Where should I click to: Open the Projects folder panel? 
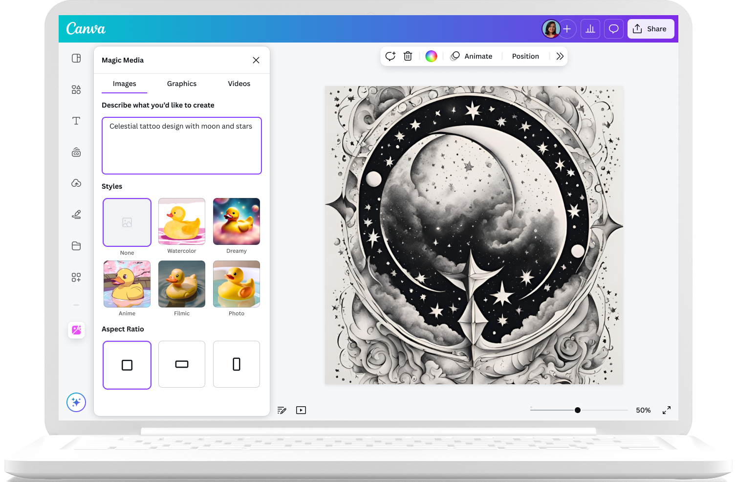pyautogui.click(x=76, y=246)
